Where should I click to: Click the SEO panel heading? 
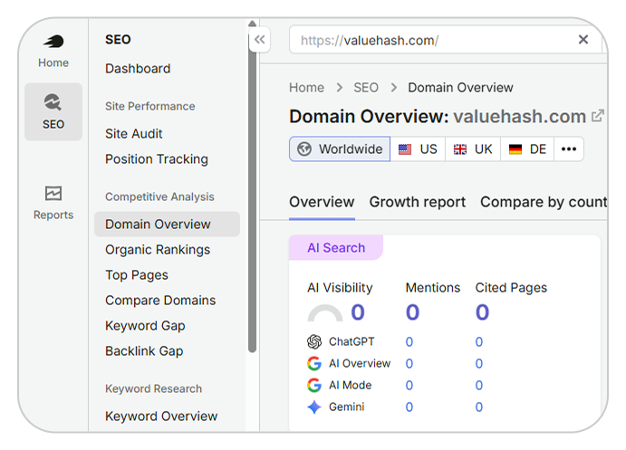tap(118, 40)
